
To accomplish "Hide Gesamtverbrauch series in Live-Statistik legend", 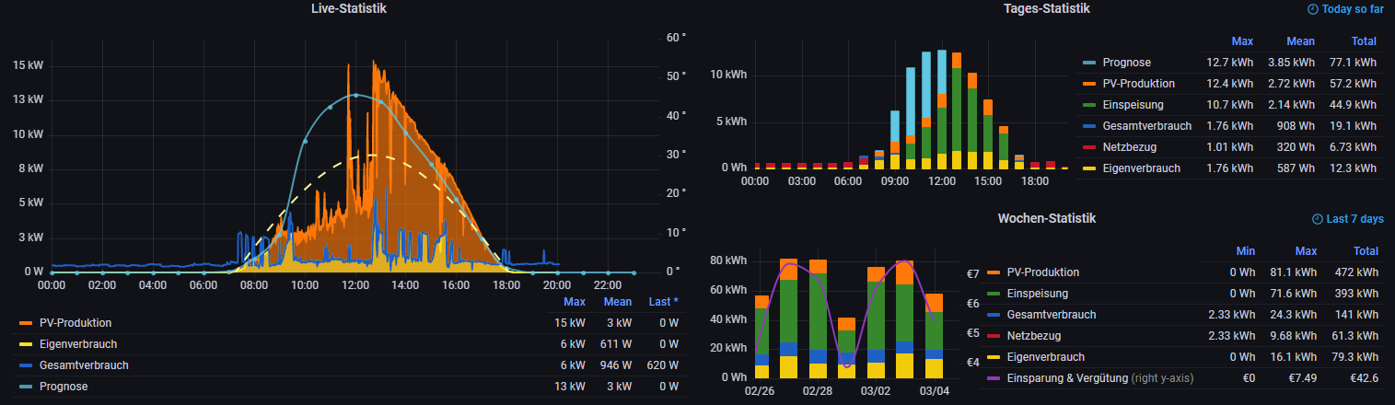I will point(83,365).
